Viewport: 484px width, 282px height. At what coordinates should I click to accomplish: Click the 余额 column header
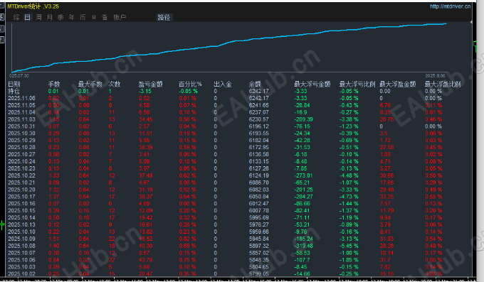(255, 84)
